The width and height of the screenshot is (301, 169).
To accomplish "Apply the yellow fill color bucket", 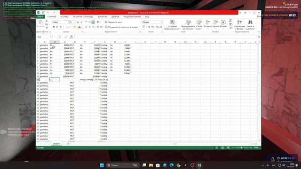I will click(x=74, y=27).
